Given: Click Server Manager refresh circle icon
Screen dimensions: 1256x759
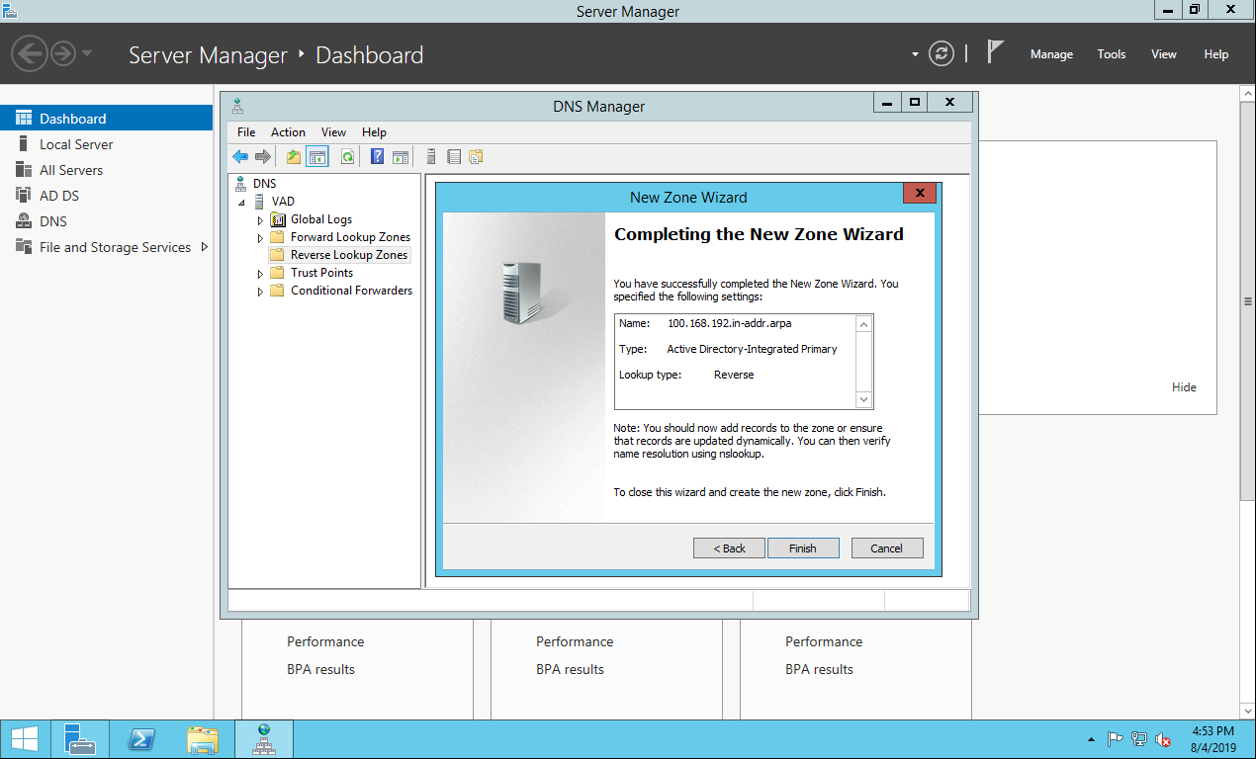Looking at the screenshot, I should tap(942, 54).
